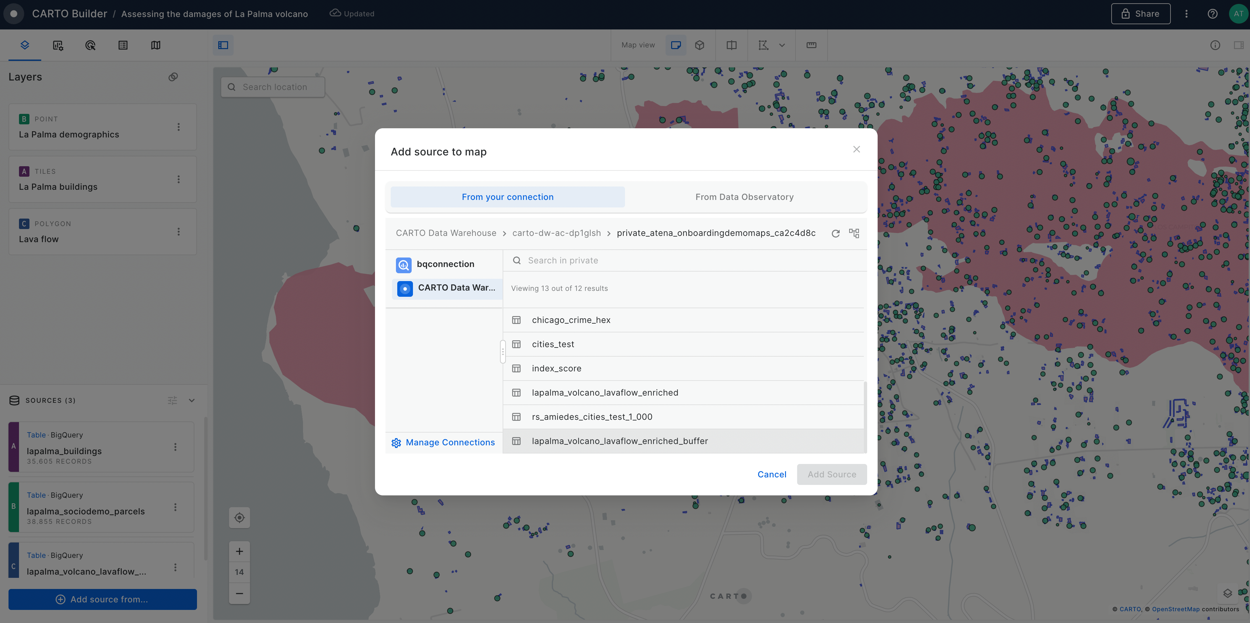Select lapalma_volcano_lavaflow_enriched table
The image size is (1250, 623).
coord(683,393)
